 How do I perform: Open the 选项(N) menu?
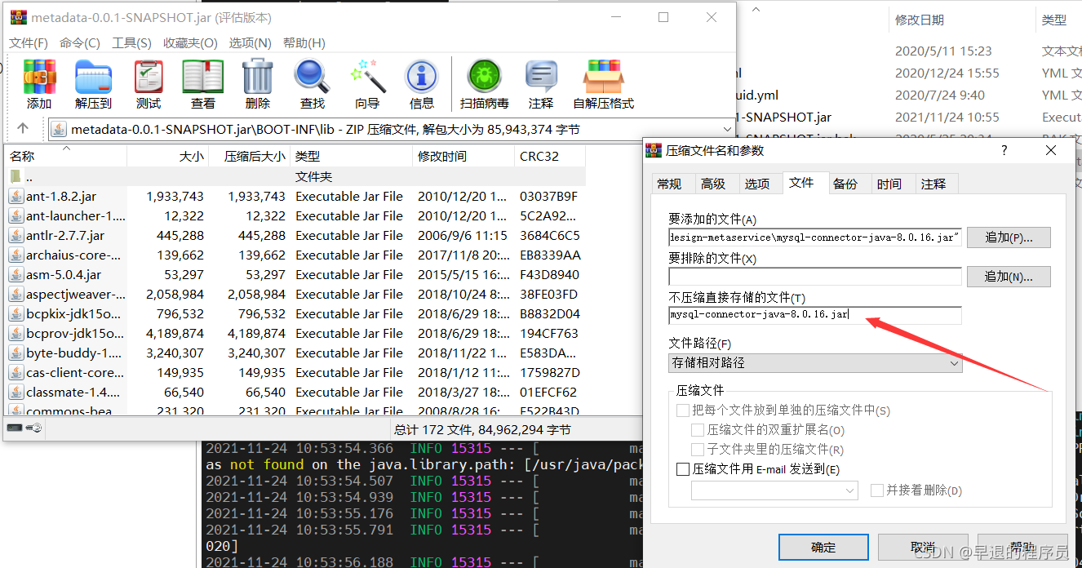(x=249, y=42)
